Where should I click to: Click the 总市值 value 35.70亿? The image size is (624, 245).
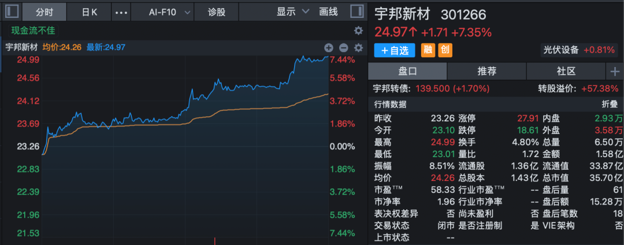tap(606, 178)
